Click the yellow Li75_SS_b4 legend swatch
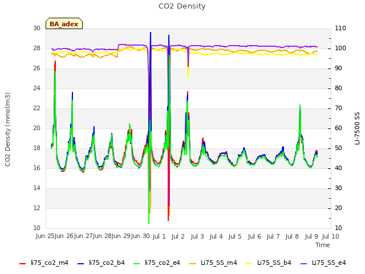Screen dimensions: 365x274 tap(249, 264)
